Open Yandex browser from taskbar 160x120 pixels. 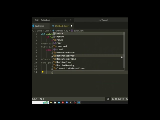click(x=63, y=102)
